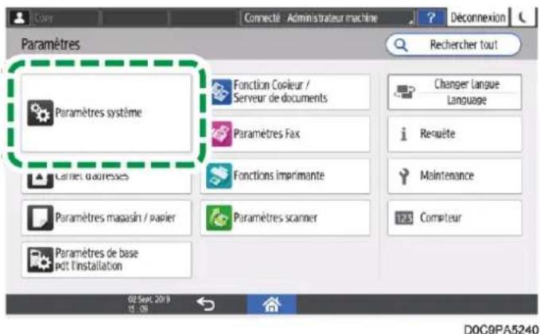Click the wrench icon for Maintenance
The height and width of the screenshot is (334, 540).
pos(404,177)
